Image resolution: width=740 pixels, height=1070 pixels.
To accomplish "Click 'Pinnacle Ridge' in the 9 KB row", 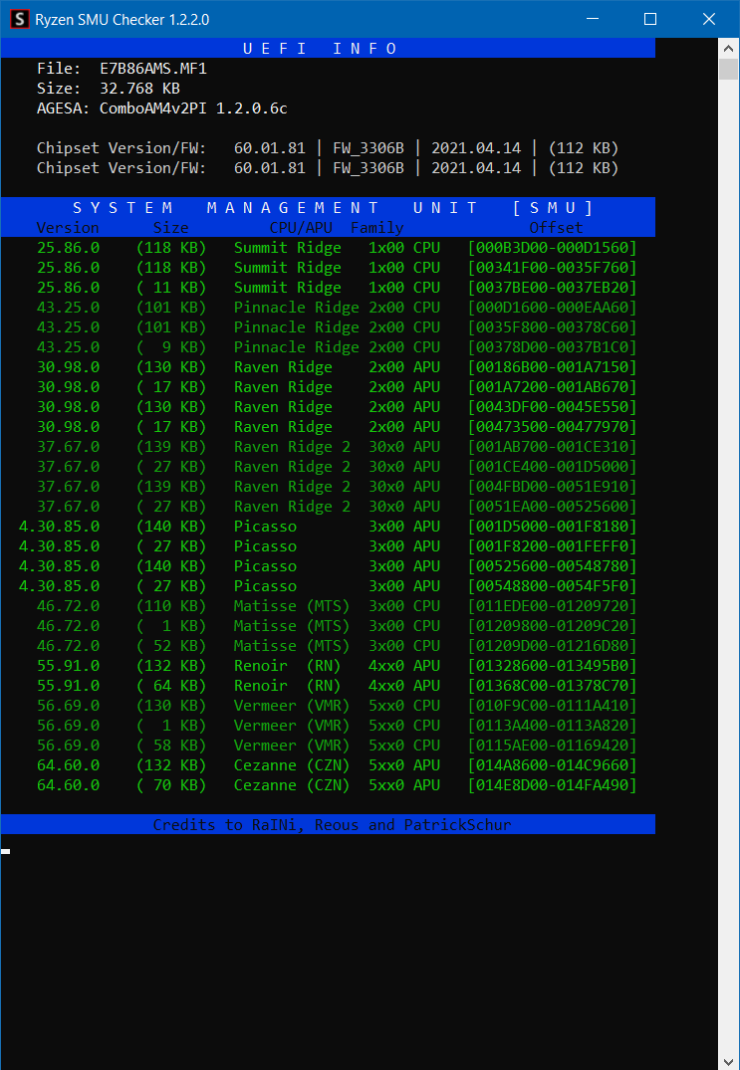I will [x=296, y=347].
